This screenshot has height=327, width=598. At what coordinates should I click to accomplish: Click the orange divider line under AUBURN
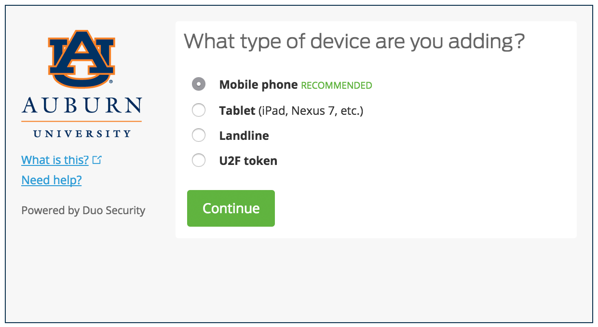click(x=82, y=121)
